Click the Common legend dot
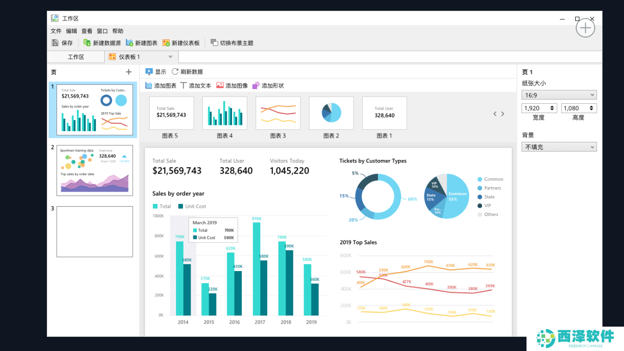This screenshot has height=351, width=624. (480, 179)
